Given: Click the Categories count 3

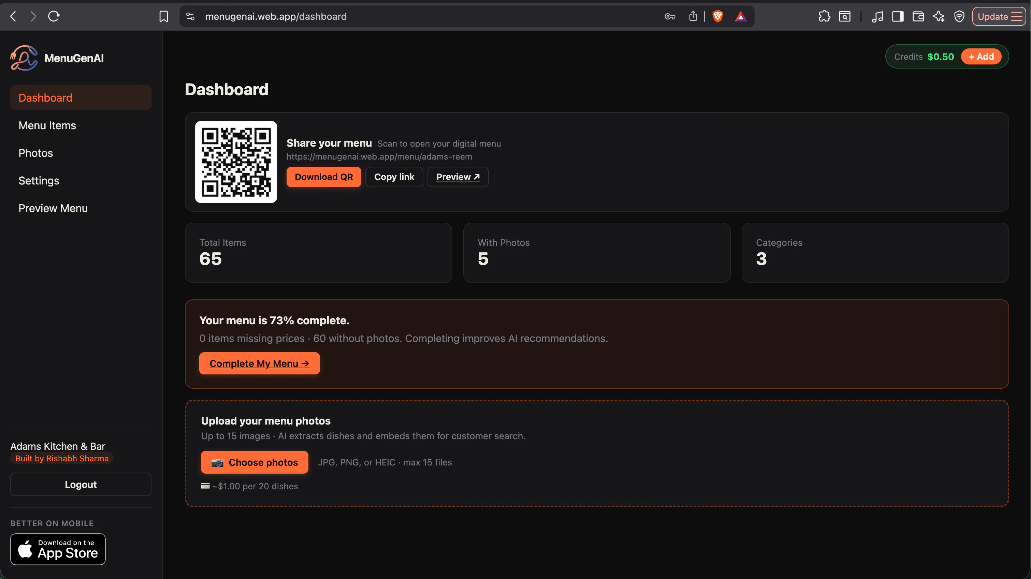Looking at the screenshot, I should coord(761,259).
